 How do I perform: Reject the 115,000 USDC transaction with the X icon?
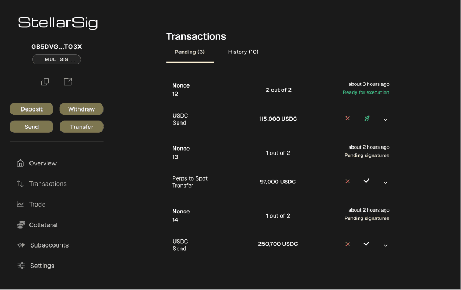point(348,119)
